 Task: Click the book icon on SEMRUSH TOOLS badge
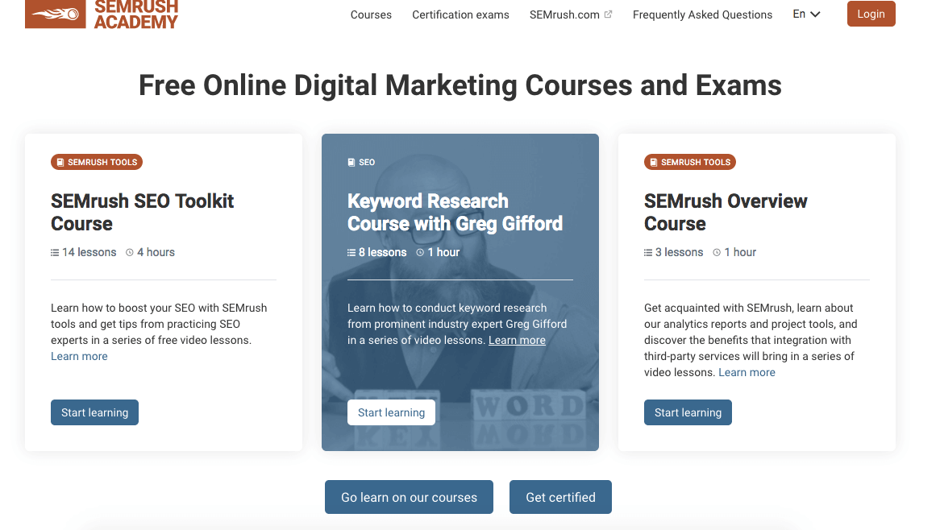[60, 162]
